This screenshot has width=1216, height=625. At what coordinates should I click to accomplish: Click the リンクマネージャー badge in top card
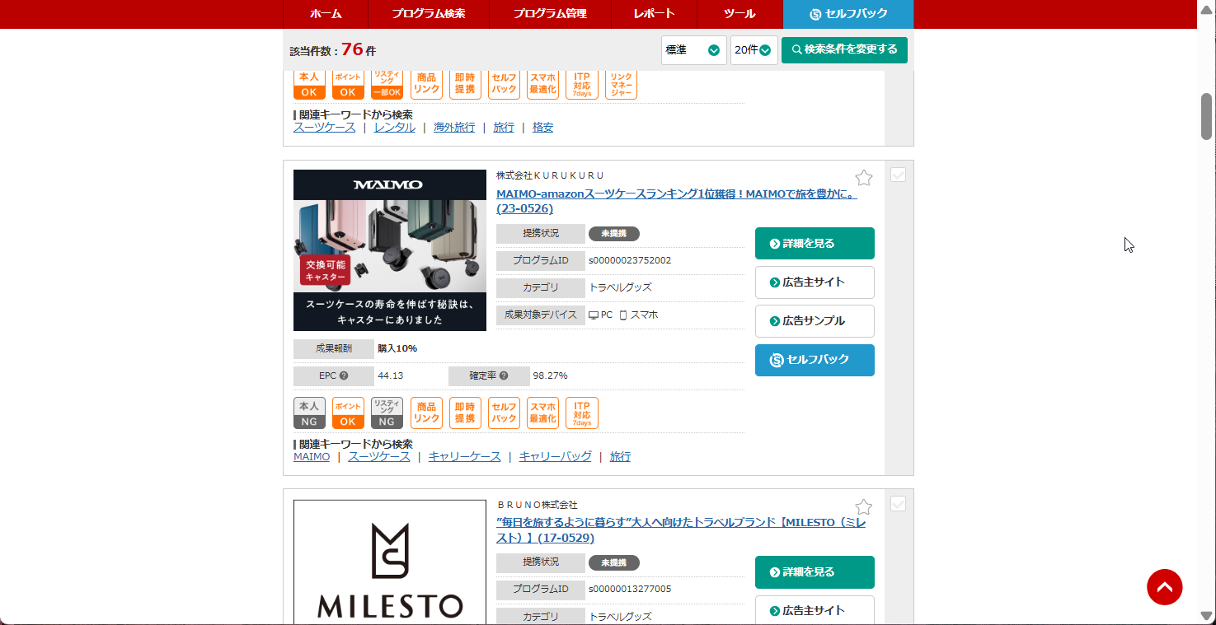coord(621,85)
